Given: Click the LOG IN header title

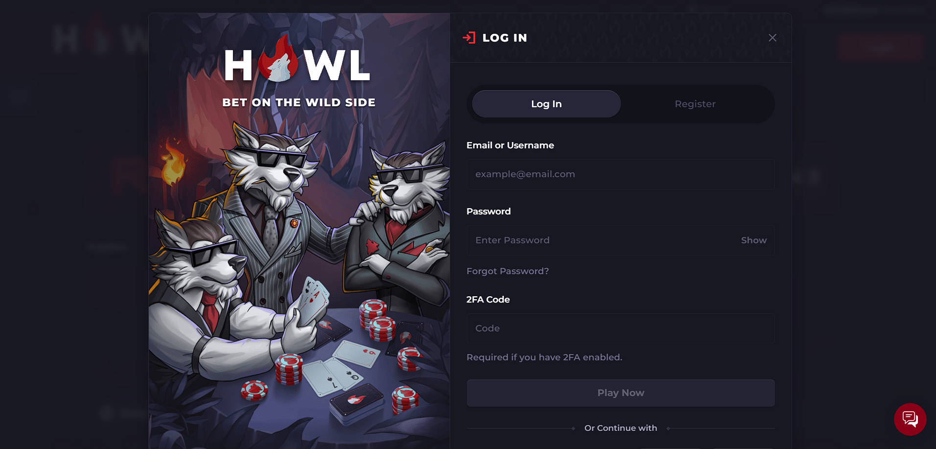Looking at the screenshot, I should pos(504,38).
